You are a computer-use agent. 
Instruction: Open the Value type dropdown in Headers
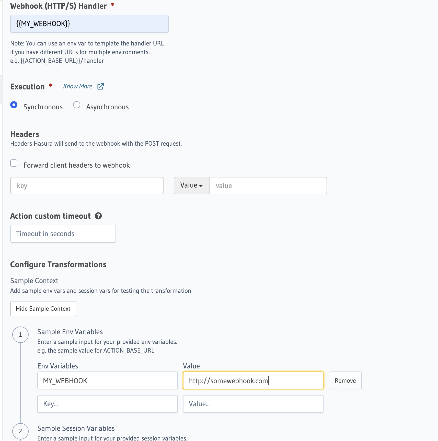click(x=191, y=185)
